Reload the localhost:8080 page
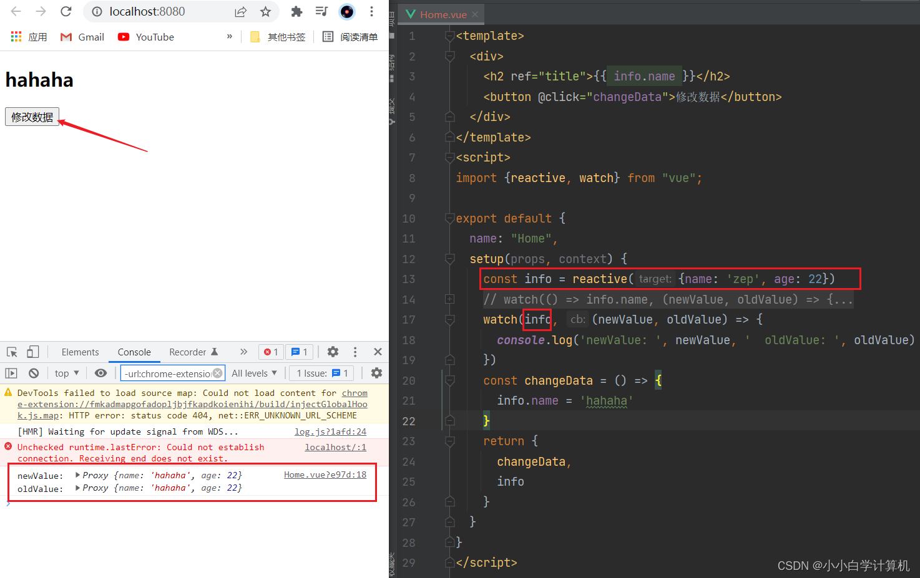Viewport: 920px width, 578px height. coord(66,11)
